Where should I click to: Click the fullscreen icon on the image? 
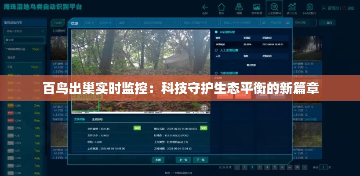tap(204, 107)
